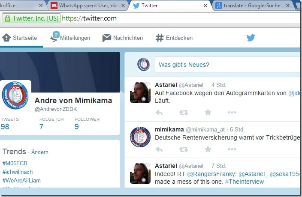Retweet mimikama's Rentenversicherung tweet

coord(184,149)
